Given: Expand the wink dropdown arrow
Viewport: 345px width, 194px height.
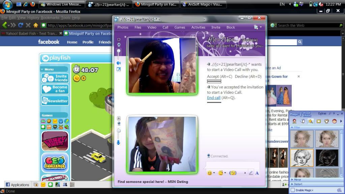Looking at the screenshot, I should 225,173.
